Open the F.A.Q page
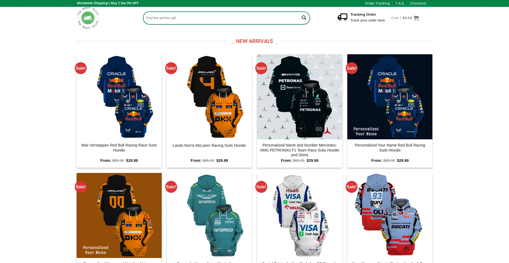 [400, 3]
